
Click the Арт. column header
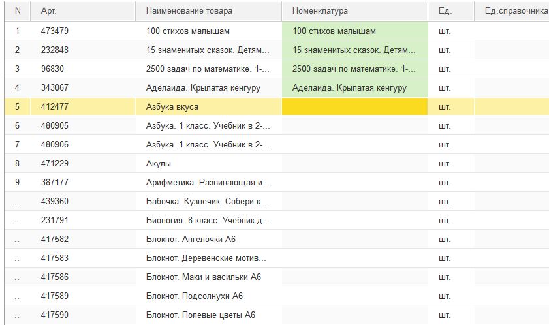(83, 11)
